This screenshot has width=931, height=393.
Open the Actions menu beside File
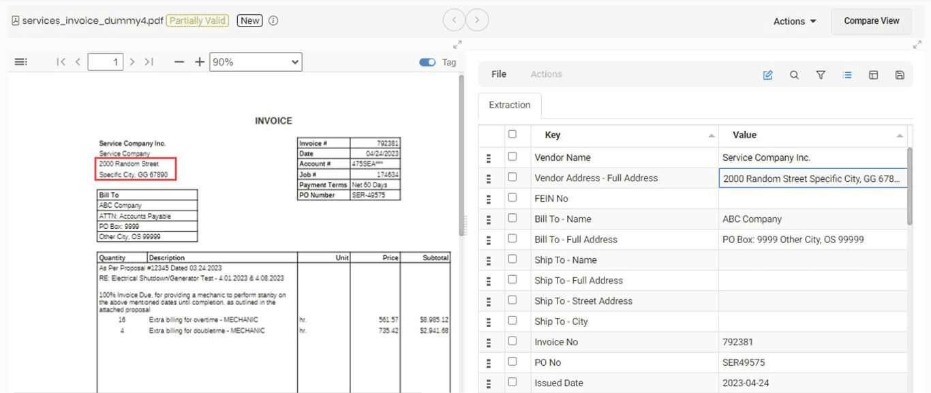pos(546,74)
